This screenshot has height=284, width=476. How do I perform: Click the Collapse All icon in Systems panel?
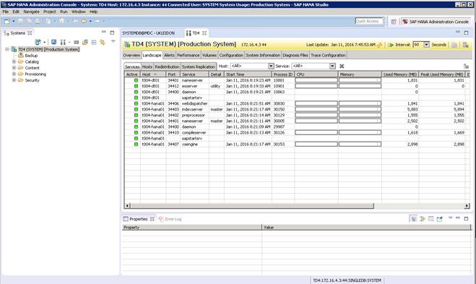point(94,42)
